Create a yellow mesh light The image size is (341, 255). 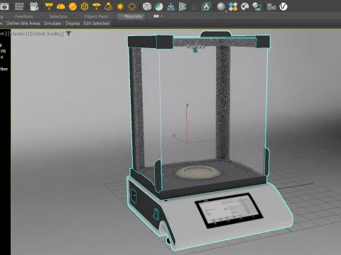[x=85, y=6]
